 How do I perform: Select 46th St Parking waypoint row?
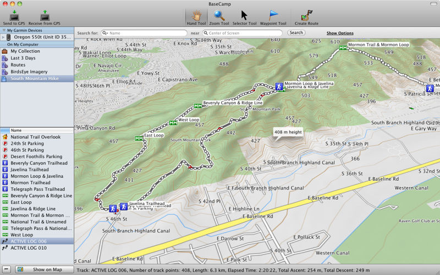[x=37, y=150]
